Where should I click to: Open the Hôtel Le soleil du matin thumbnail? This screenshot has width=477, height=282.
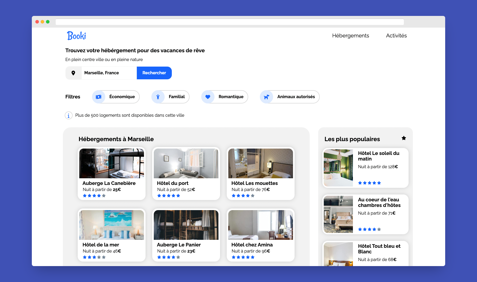[338, 168]
